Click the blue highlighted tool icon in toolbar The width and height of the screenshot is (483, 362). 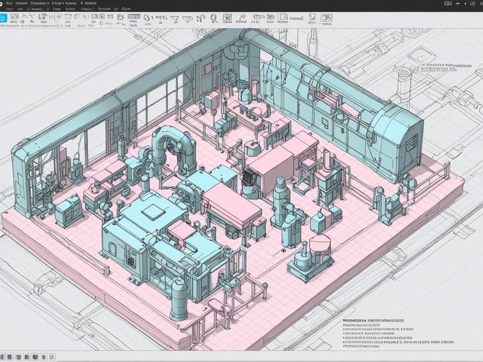click(4, 18)
